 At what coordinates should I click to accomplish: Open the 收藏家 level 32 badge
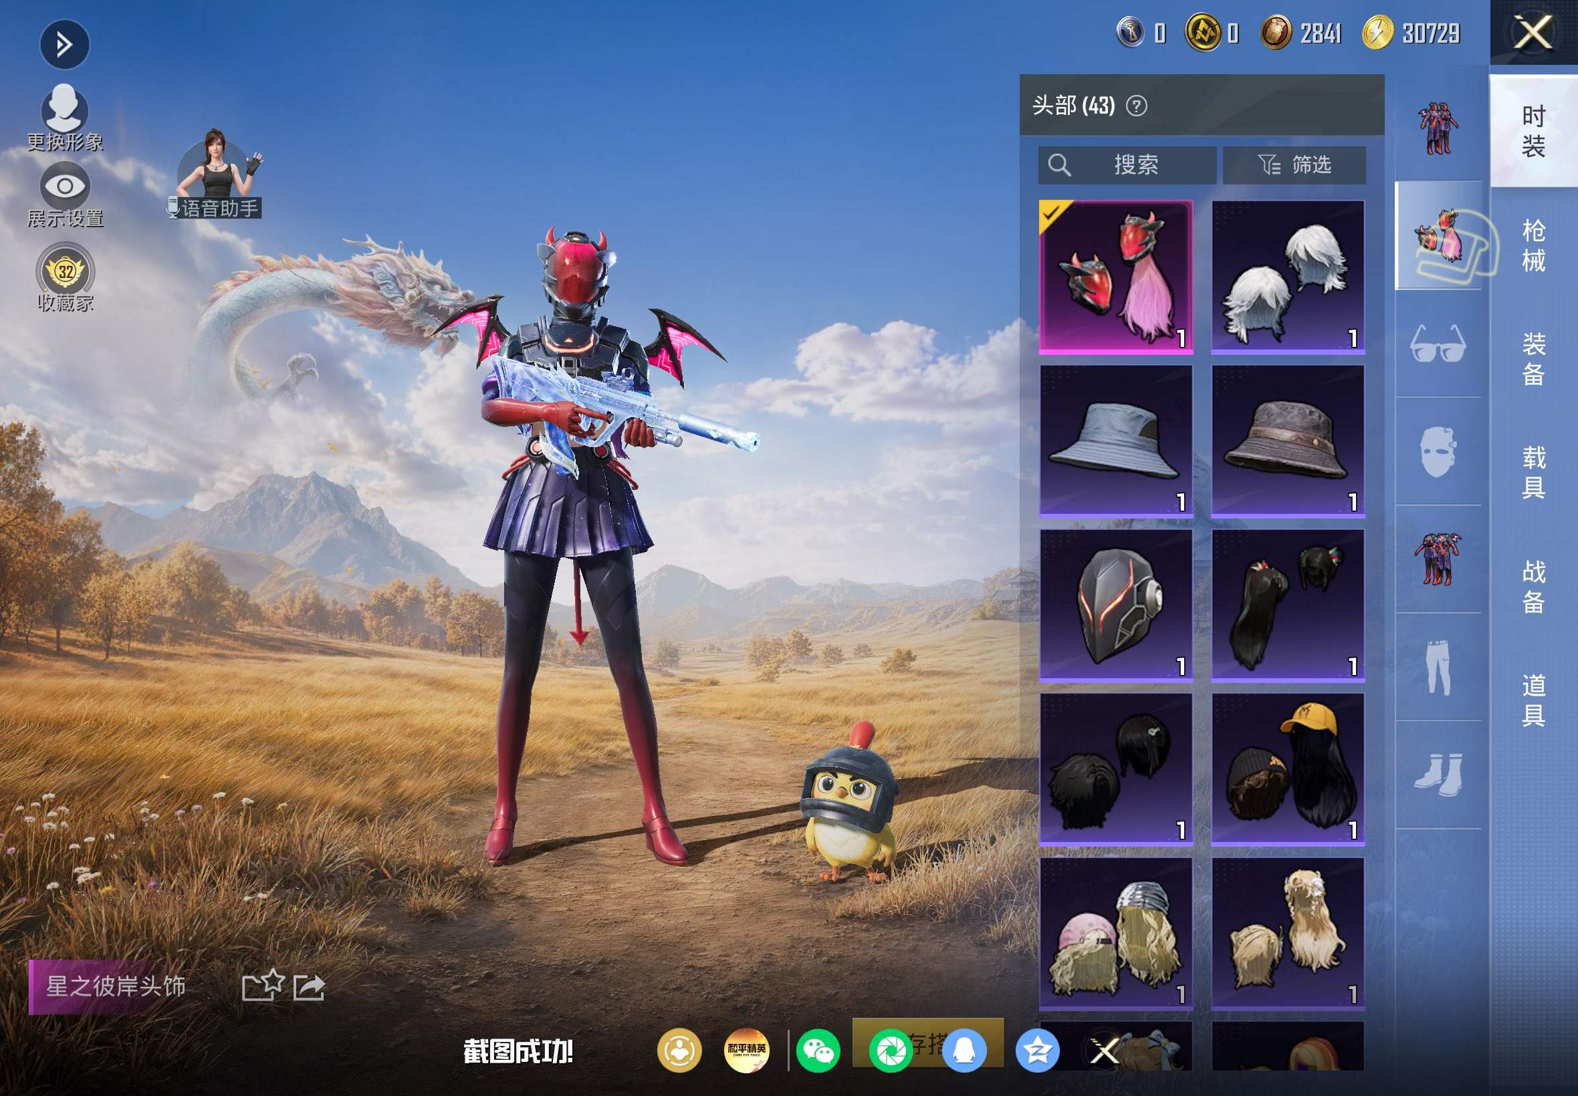tap(66, 278)
